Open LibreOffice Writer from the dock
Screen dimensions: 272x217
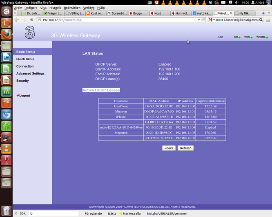point(7,57)
